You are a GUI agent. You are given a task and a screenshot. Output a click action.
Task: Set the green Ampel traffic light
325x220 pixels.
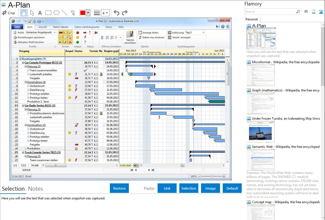tap(78, 42)
